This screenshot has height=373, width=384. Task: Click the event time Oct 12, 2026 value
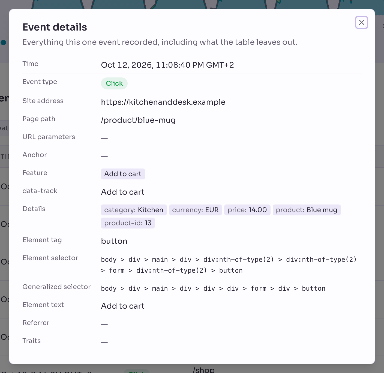tap(167, 65)
